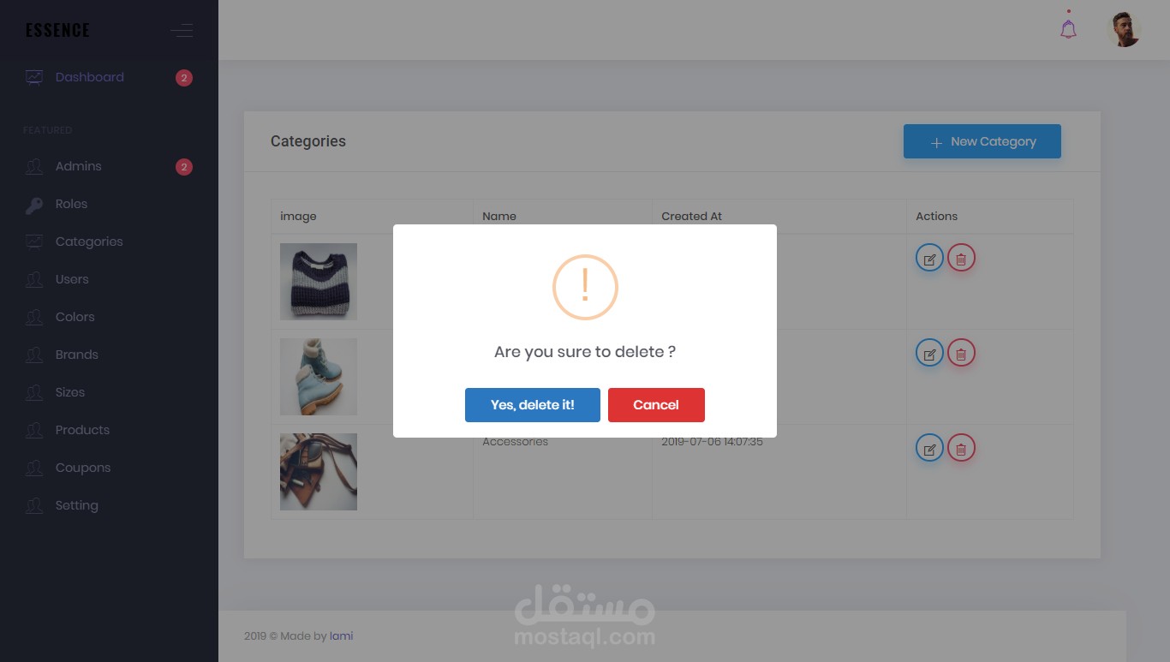This screenshot has height=662, width=1170.
Task: Edit the Accessories category
Action: coord(929,448)
